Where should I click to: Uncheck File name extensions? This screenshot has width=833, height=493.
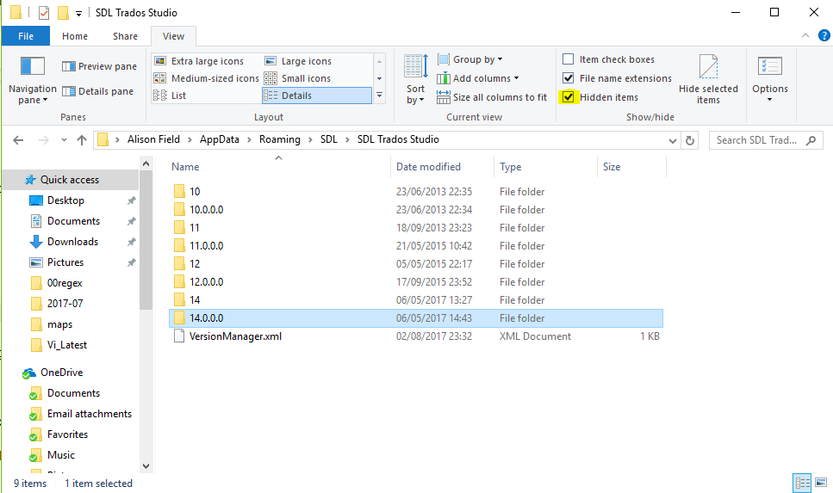click(x=568, y=78)
